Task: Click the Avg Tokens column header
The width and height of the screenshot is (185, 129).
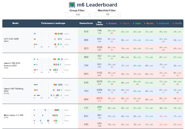Action: click(x=99, y=23)
